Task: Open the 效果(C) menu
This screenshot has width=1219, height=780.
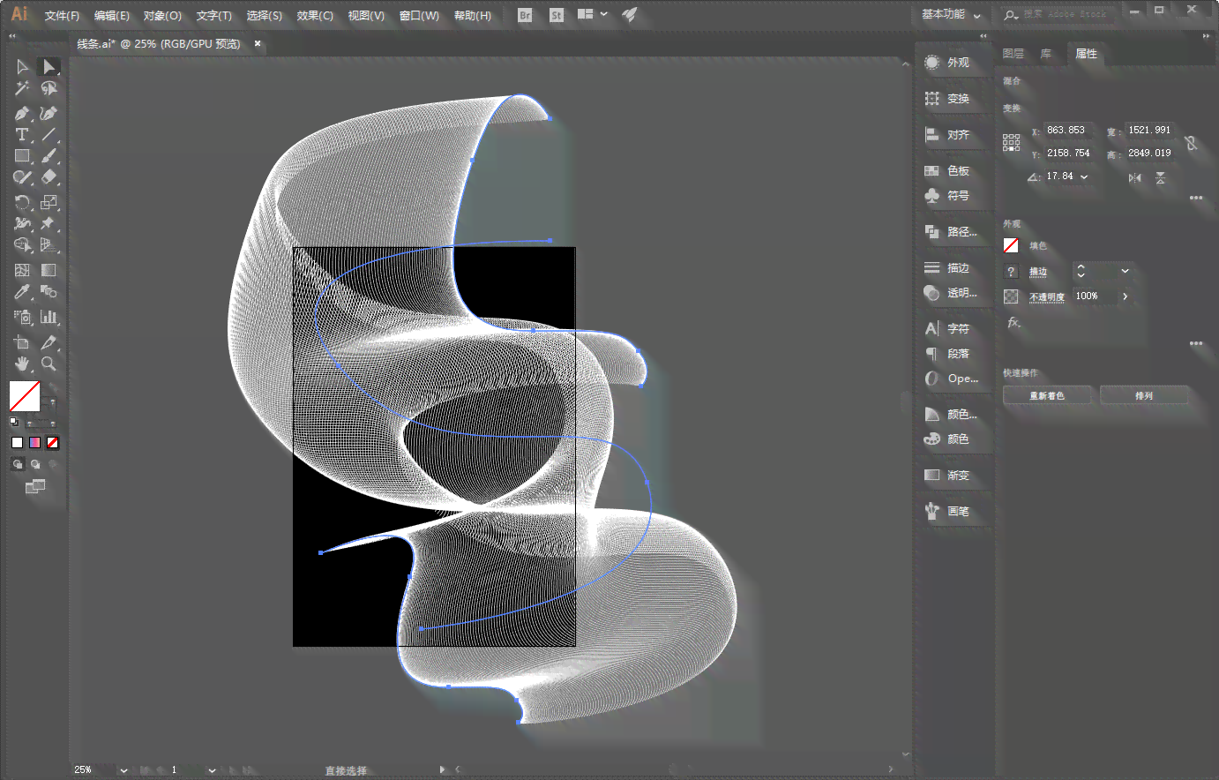Action: (315, 16)
